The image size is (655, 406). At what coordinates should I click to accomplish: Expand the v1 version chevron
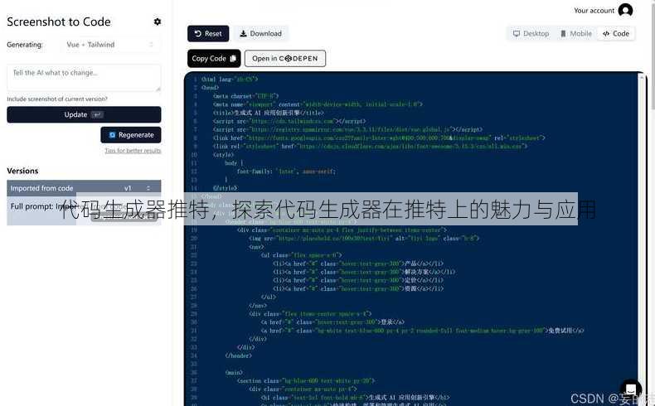pyautogui.click(x=148, y=188)
